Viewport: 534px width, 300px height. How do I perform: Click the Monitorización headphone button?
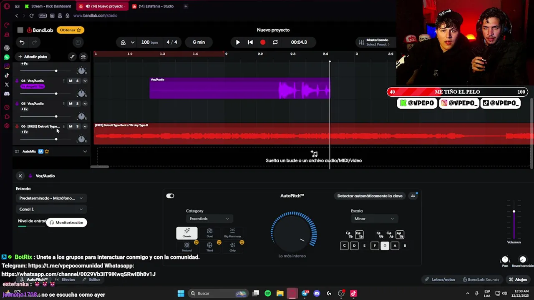(66, 222)
